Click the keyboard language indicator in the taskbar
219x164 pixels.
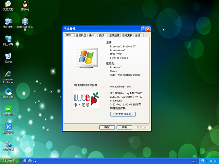[x=195, y=161]
